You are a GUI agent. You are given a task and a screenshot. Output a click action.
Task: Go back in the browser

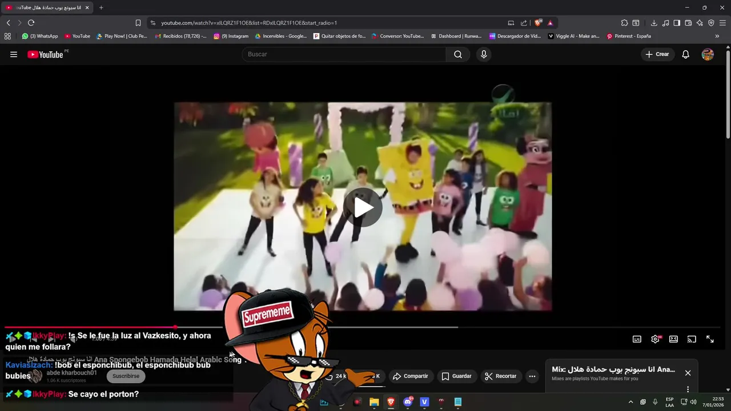[x=8, y=23]
